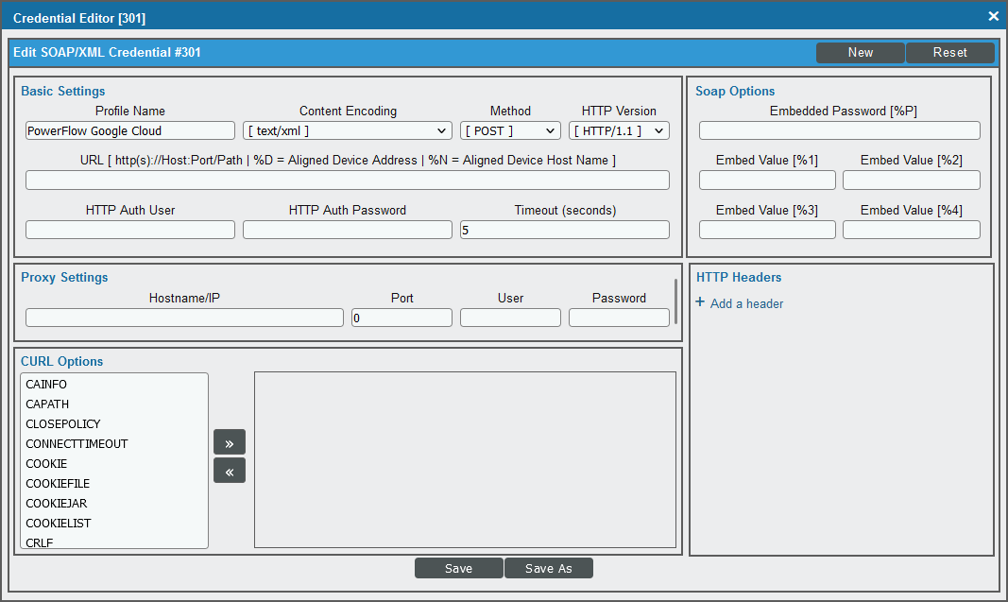
Task: Click the Reset button
Action: click(x=950, y=53)
